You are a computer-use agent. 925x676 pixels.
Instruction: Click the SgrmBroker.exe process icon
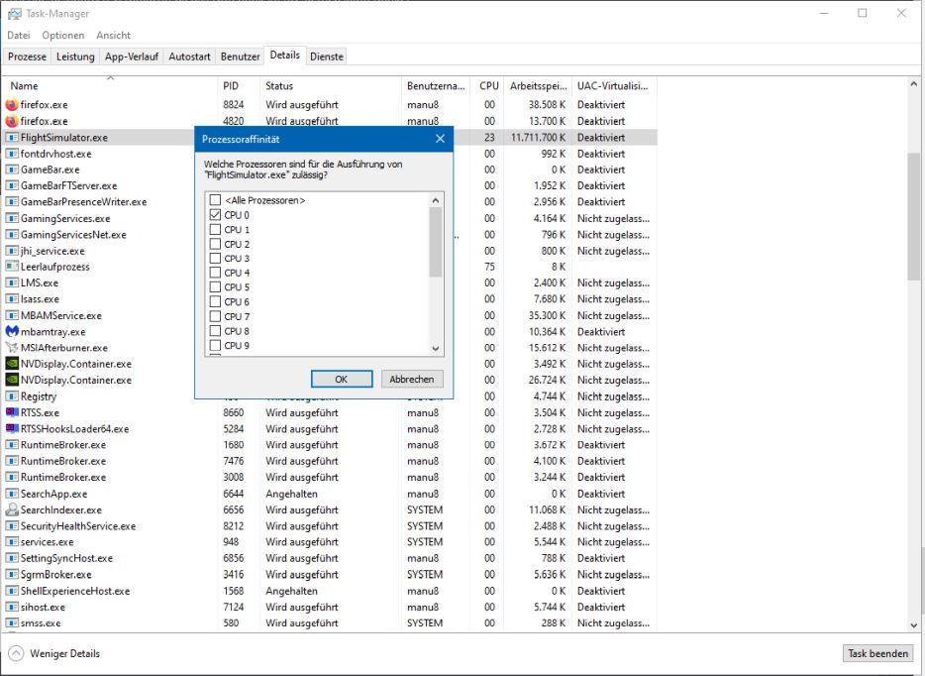(x=12, y=575)
